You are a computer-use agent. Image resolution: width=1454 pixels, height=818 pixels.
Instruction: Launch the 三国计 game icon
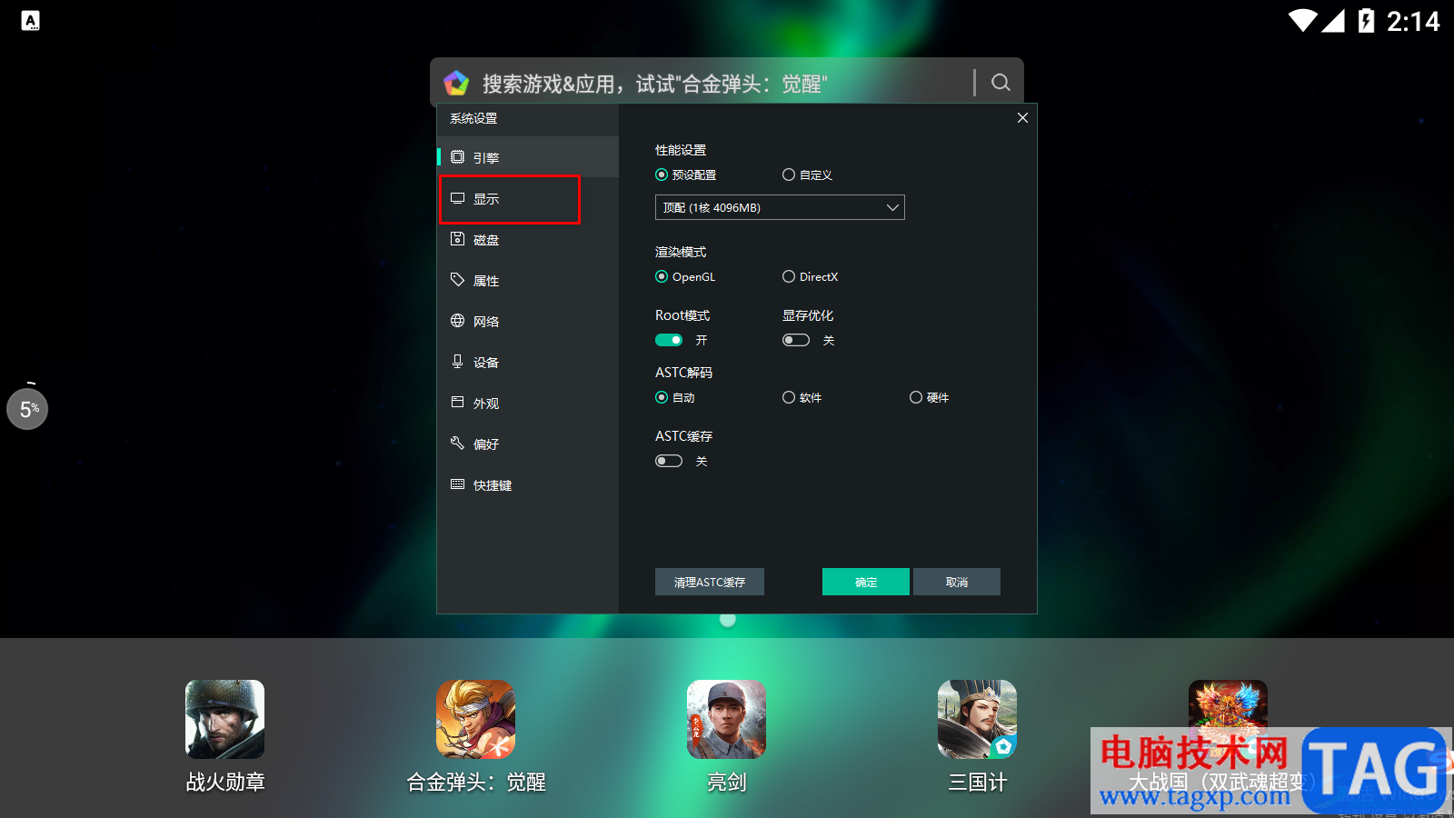pos(977,719)
